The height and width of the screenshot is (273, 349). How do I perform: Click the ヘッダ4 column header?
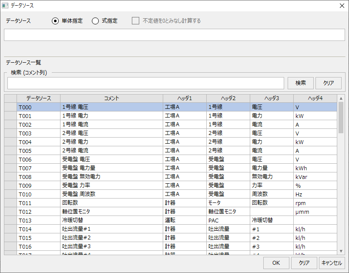[315, 98]
